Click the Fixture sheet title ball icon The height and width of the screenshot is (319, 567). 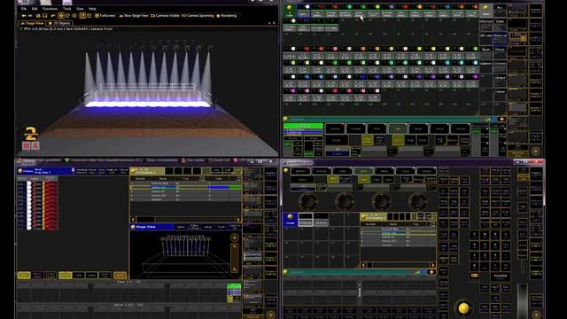click(20, 171)
